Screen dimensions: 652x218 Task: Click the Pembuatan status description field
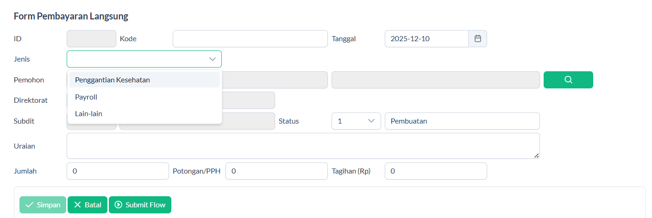462,121
